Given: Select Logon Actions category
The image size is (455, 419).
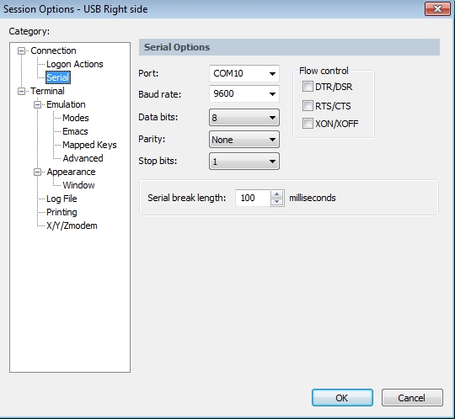Looking at the screenshot, I should pyautogui.click(x=75, y=64).
